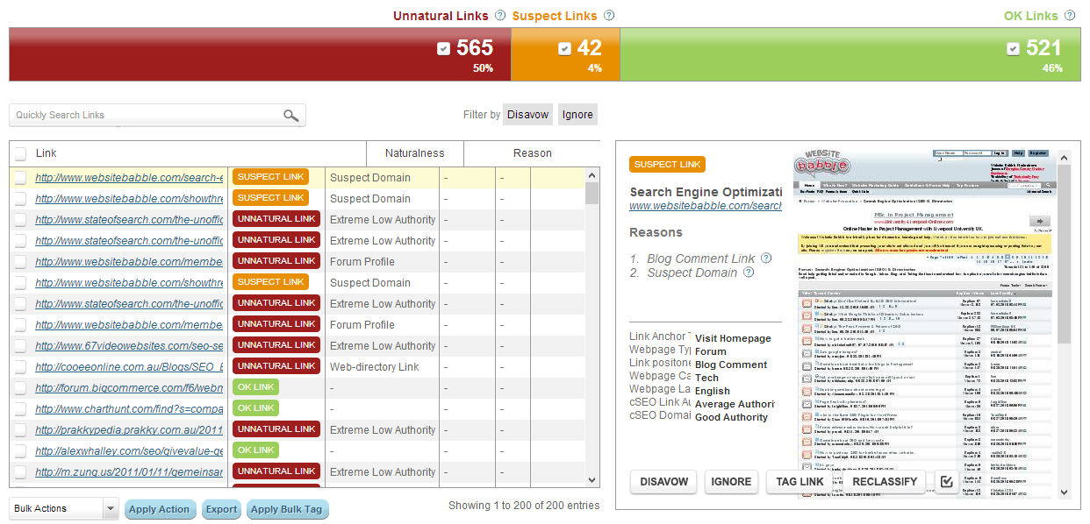Click help icon beside Suspect Domain reason
This screenshot has height=524, width=1090.
coord(749,273)
